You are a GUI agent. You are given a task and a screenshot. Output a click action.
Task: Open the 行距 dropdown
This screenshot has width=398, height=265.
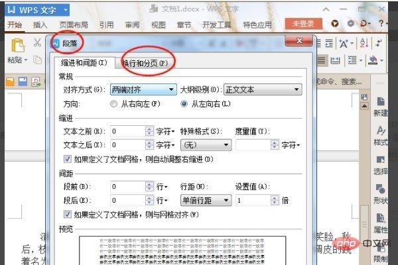coord(206,200)
